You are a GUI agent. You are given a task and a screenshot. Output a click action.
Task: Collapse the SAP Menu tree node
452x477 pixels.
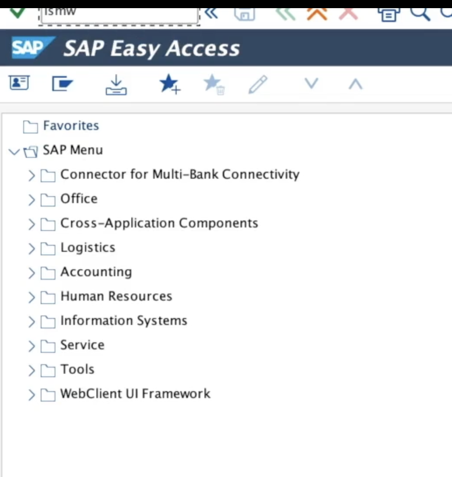click(x=14, y=152)
